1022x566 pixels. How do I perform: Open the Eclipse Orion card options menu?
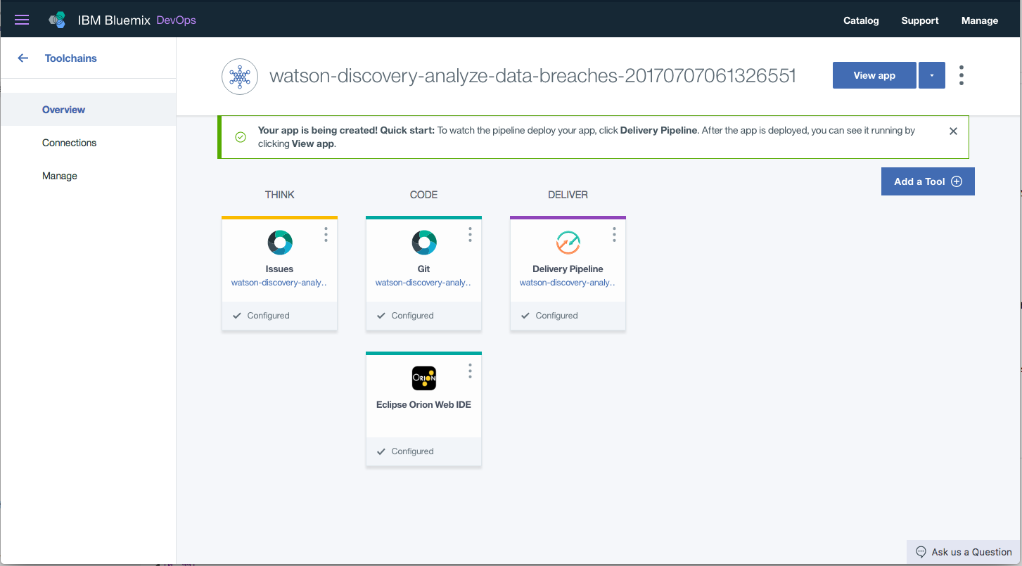470,370
